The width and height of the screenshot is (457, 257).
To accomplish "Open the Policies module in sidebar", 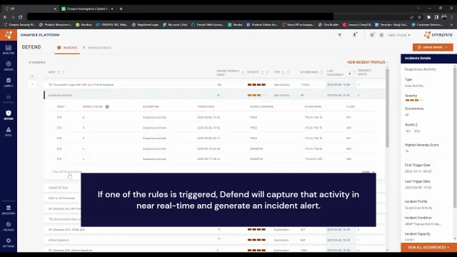I will pos(9,226).
